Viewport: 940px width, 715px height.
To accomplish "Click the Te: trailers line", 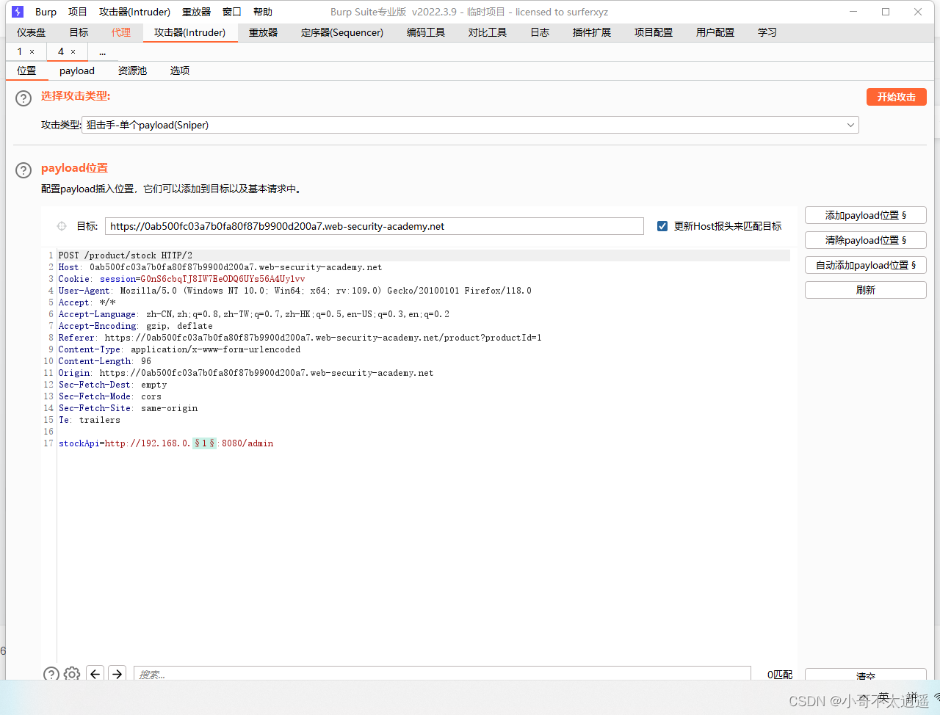I will [90, 420].
